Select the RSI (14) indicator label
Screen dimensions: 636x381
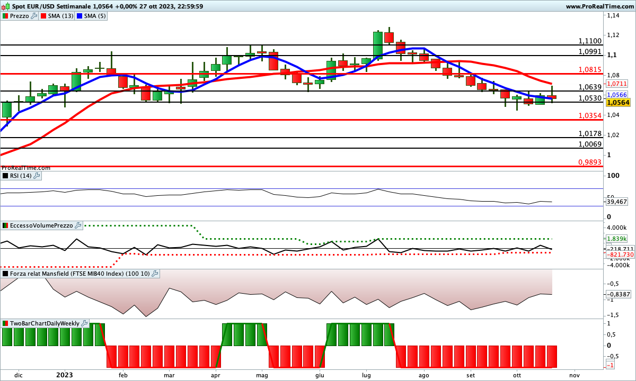(x=21, y=175)
